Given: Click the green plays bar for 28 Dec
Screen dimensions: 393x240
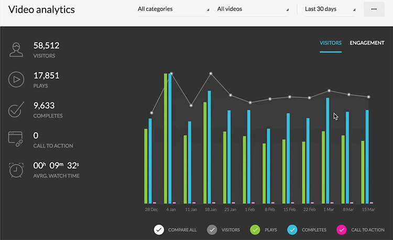Looking at the screenshot, I should click(146, 166).
